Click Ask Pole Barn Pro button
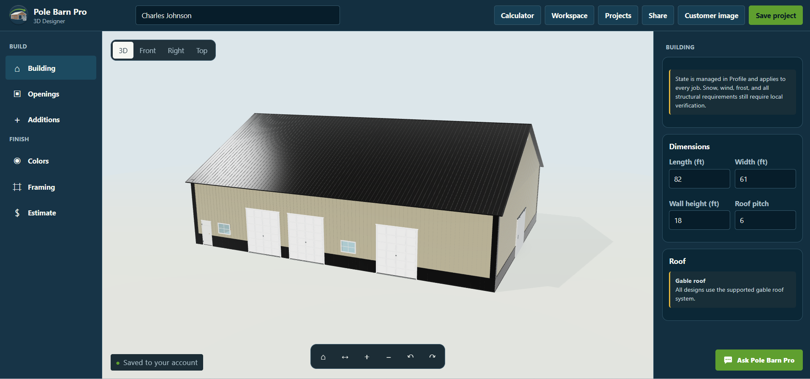Image resolution: width=810 pixels, height=379 pixels. (759, 360)
